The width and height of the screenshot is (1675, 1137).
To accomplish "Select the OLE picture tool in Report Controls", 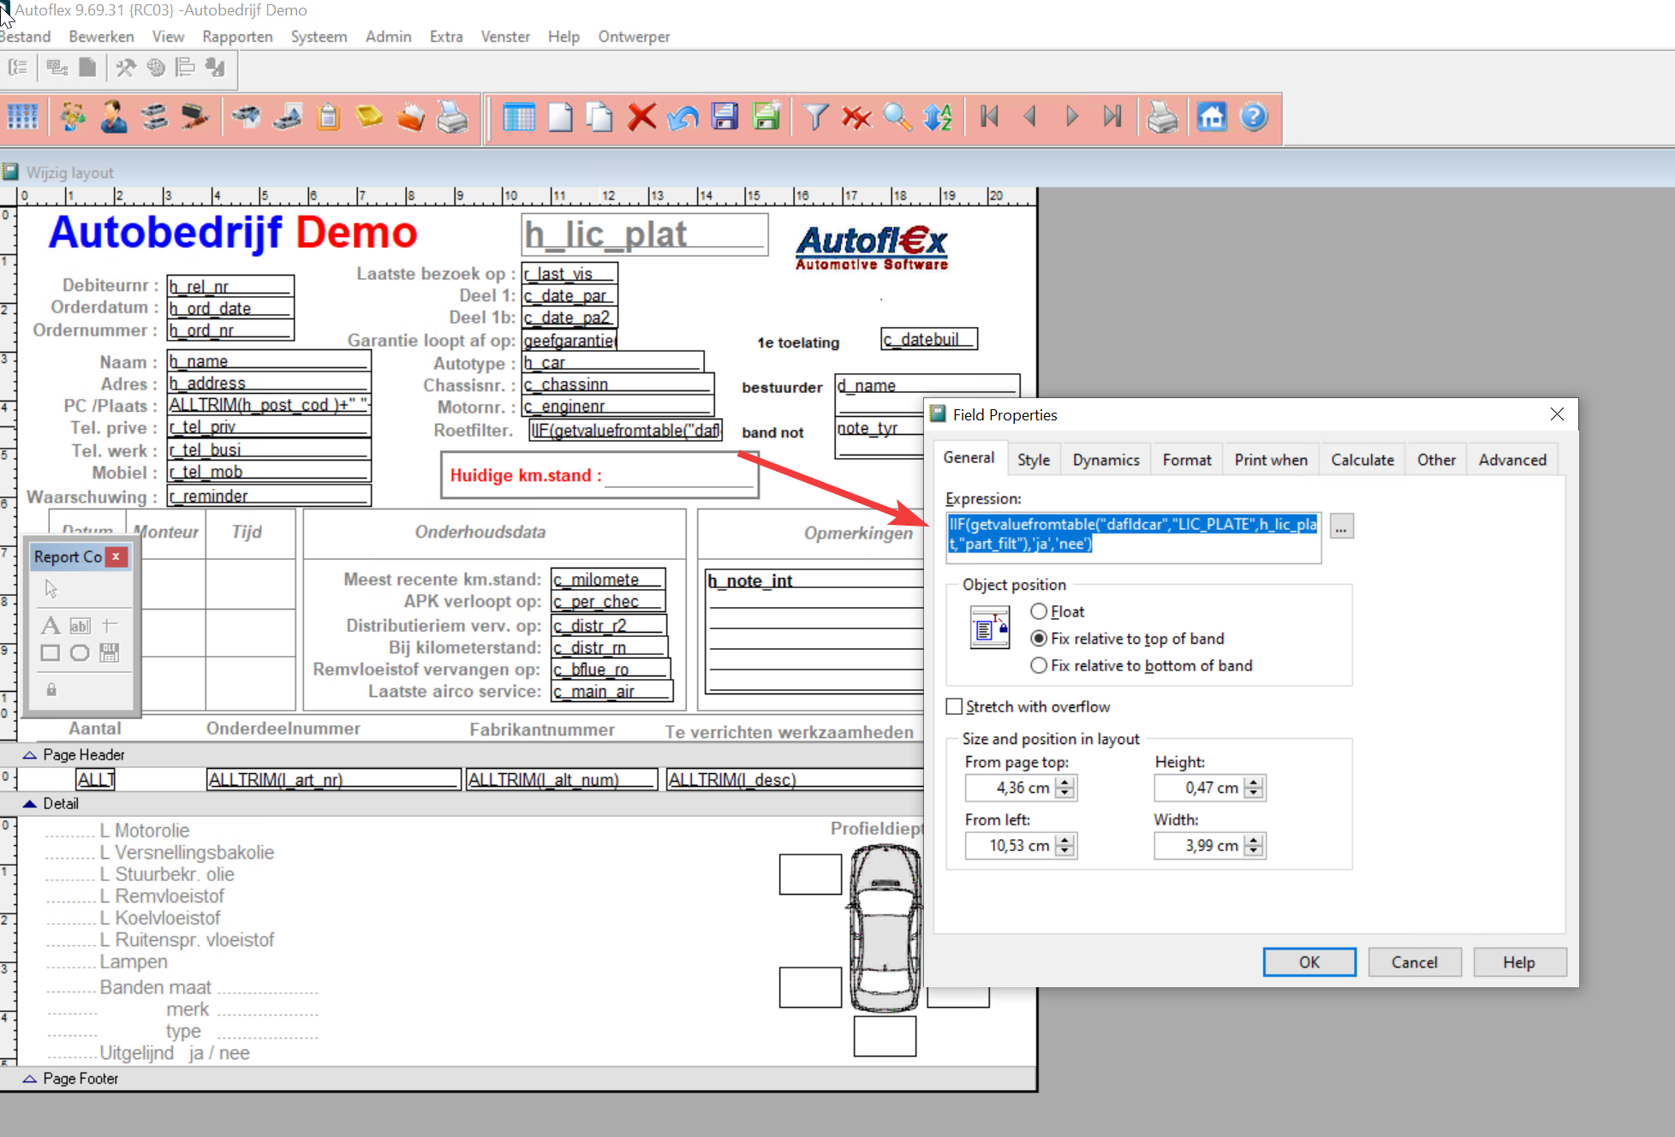I will 110,653.
